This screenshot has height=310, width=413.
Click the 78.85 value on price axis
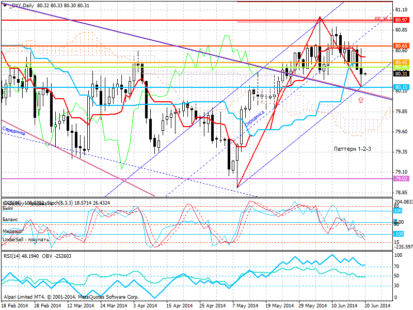coord(402,192)
